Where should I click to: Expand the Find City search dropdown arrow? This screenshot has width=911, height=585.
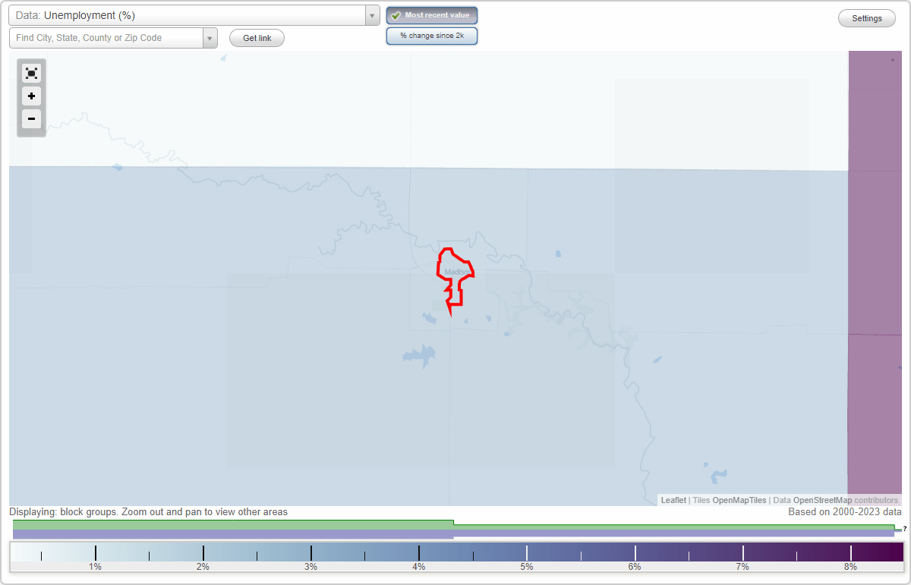coord(210,38)
